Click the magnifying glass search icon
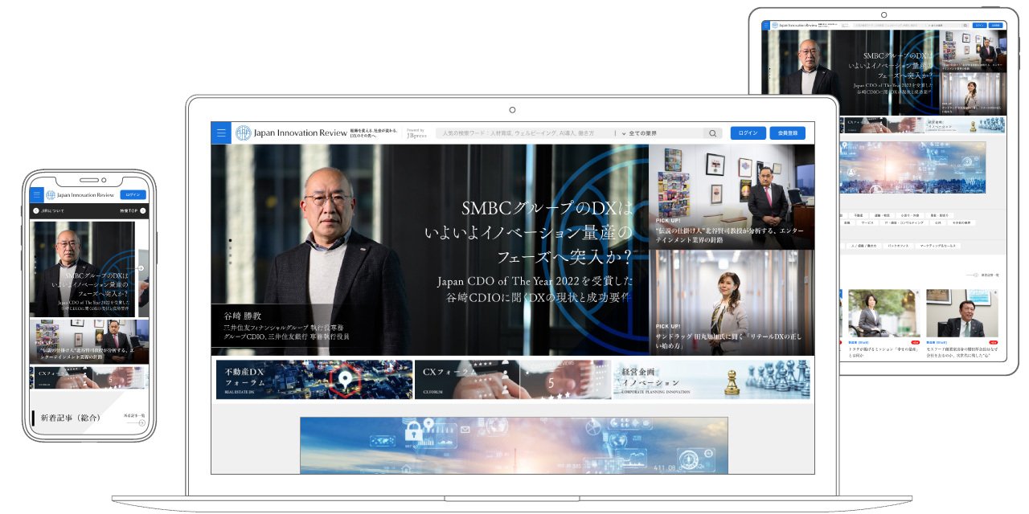1029x514 pixels. pyautogui.click(x=712, y=133)
